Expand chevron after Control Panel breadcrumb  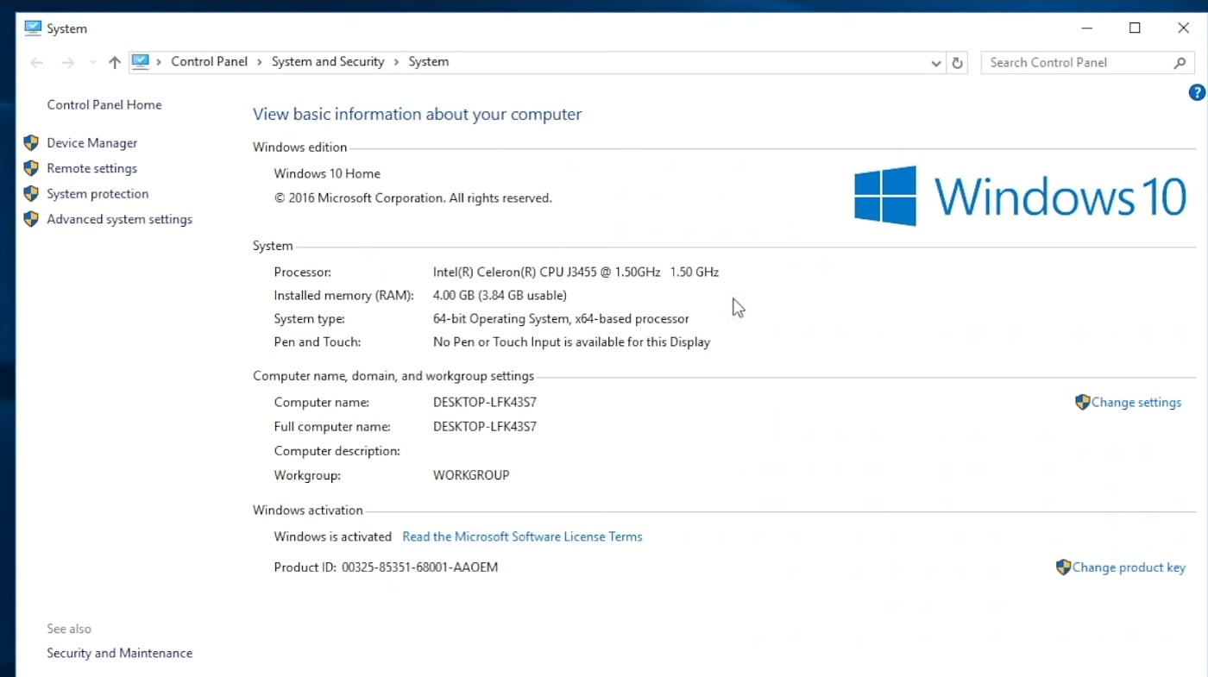[260, 62]
